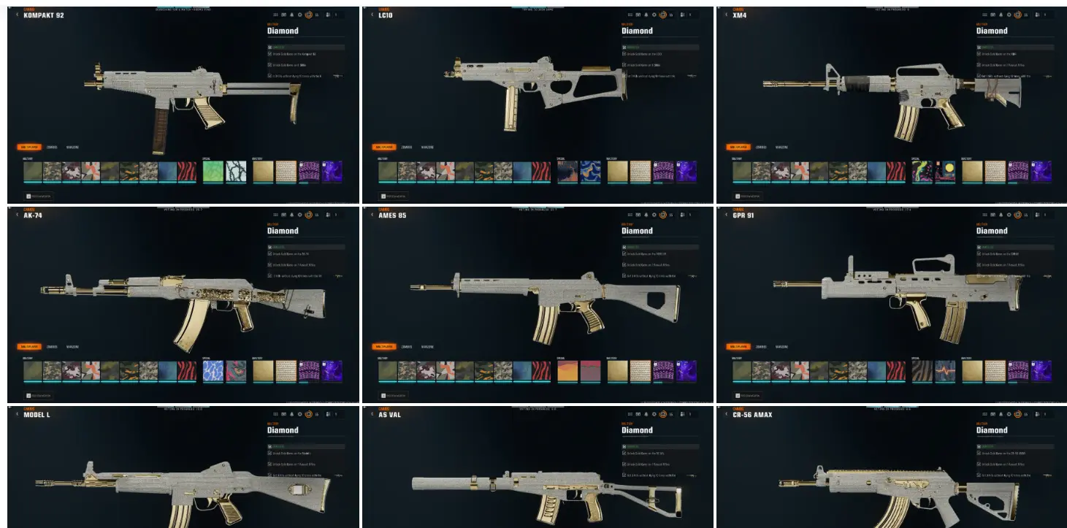This screenshot has height=528, width=1067.
Task: Click the back arrow beside GPR 91
Action: pos(727,215)
